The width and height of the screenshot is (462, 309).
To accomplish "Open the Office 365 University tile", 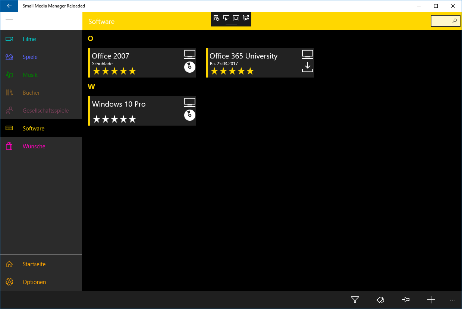I will 260,63.
